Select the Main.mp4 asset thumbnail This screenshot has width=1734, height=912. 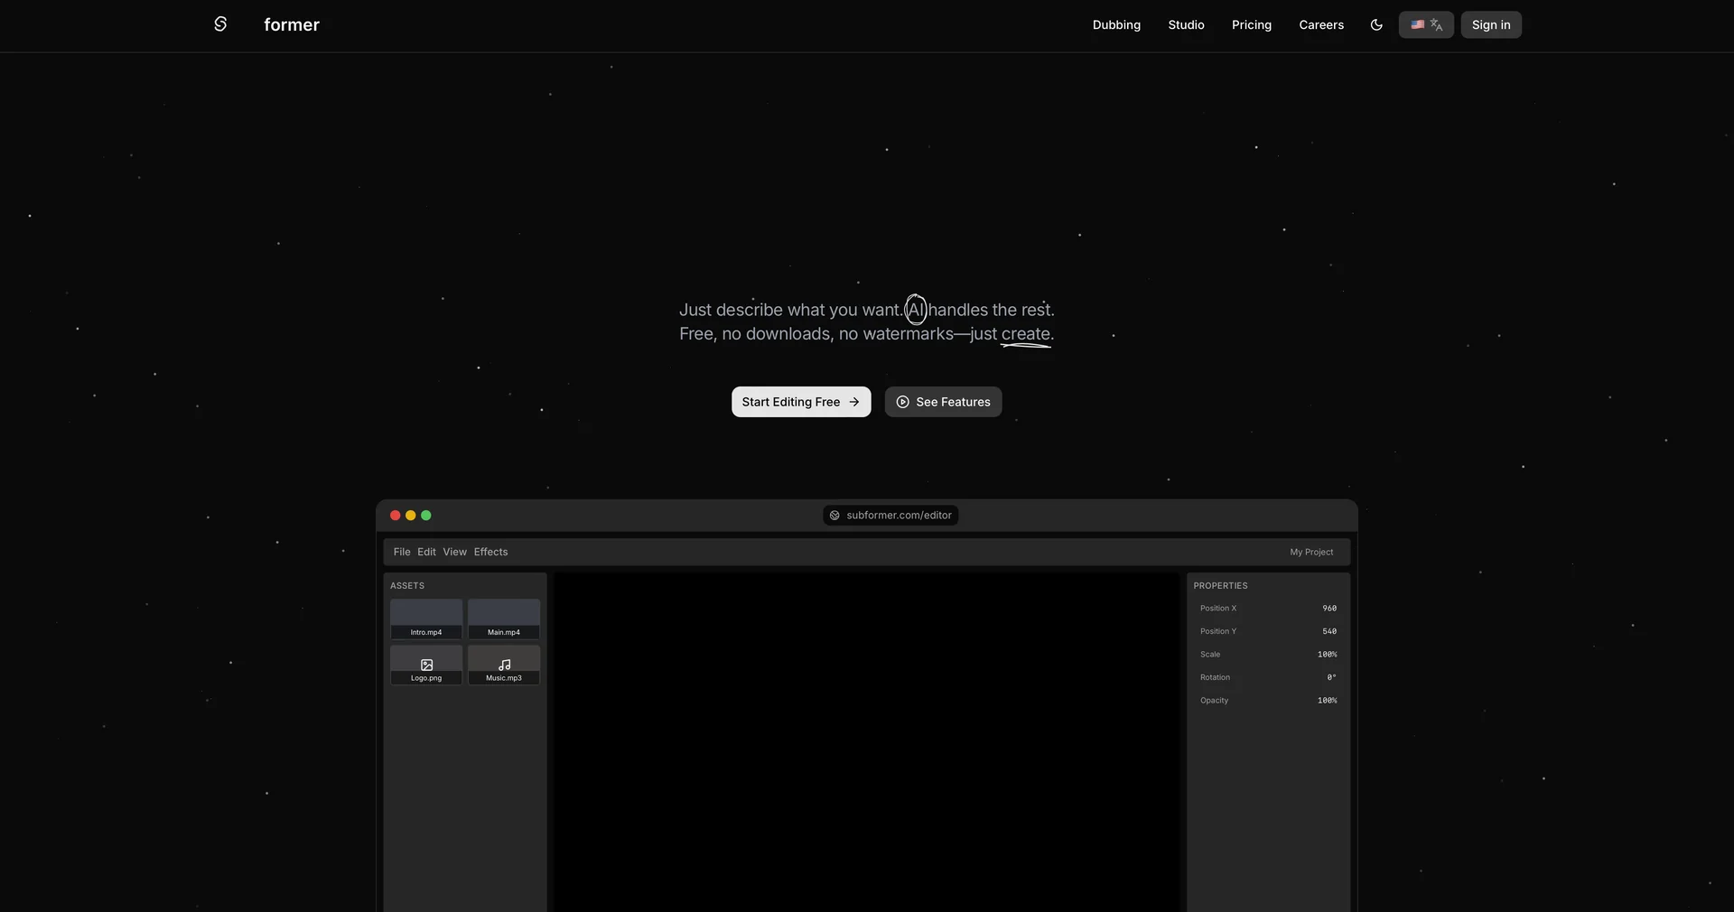[x=504, y=619]
